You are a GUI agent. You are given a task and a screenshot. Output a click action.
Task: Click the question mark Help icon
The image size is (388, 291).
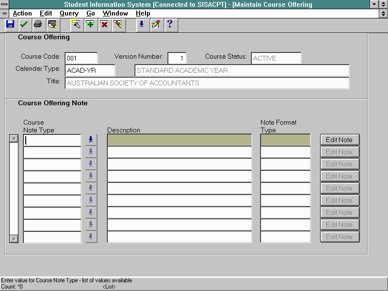point(169,24)
